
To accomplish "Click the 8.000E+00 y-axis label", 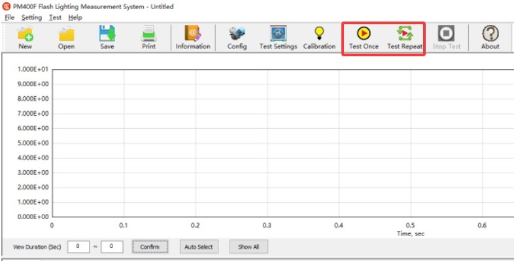I will [x=33, y=99].
